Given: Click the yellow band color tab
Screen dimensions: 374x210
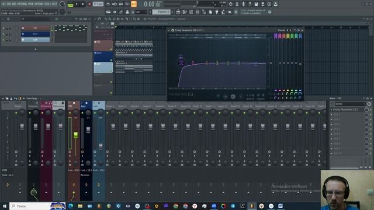Looking at the screenshot, I should [288, 36].
